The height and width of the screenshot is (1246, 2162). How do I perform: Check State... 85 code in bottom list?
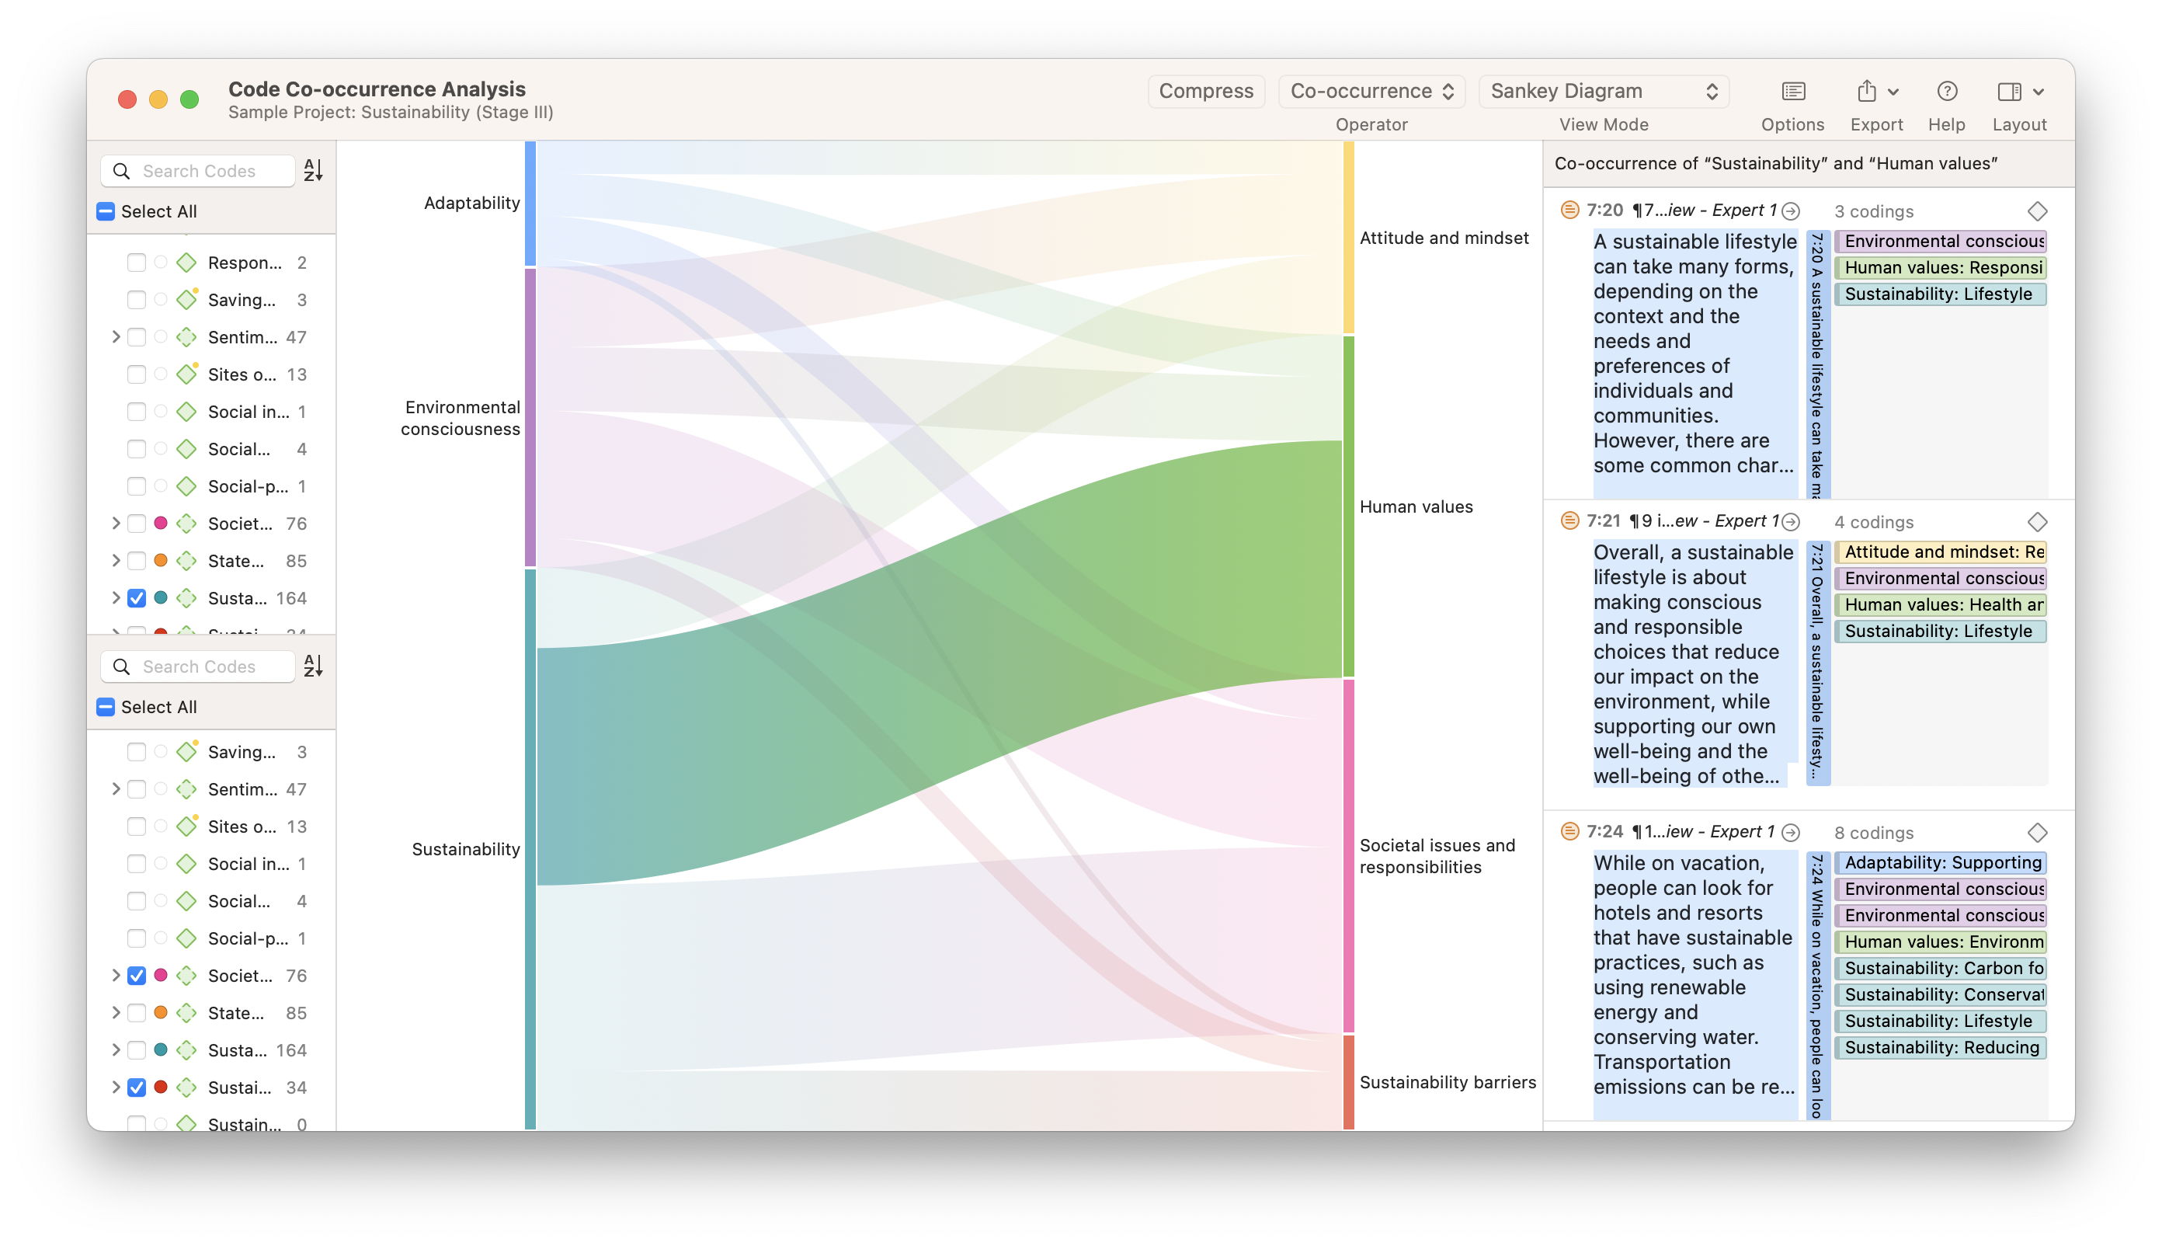(x=137, y=1013)
